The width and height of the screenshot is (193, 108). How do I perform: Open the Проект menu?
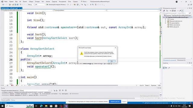click(25, 1)
